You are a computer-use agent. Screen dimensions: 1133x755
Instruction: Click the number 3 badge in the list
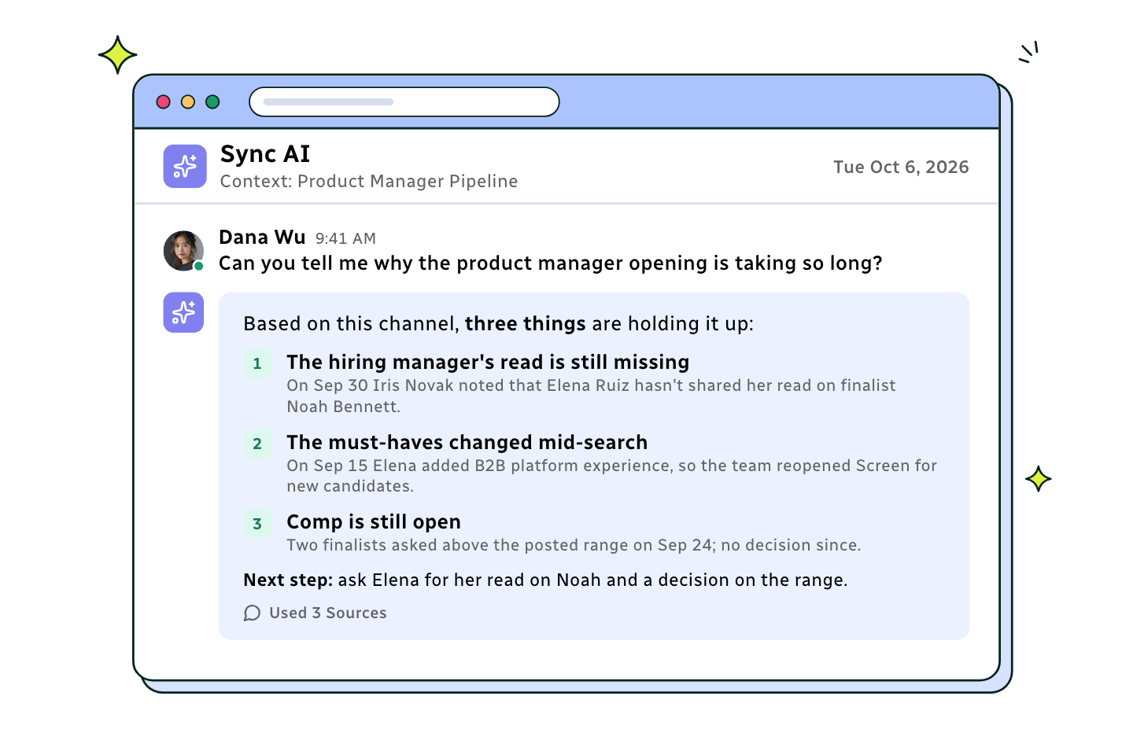pos(257,524)
